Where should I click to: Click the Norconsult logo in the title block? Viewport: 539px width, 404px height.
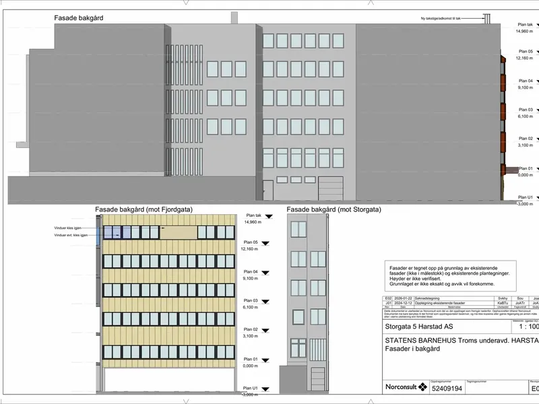point(406,386)
